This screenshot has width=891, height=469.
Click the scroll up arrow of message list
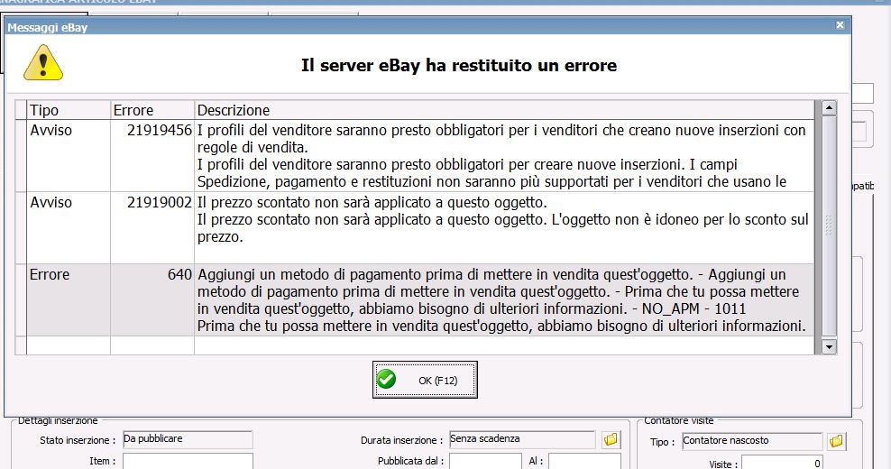click(x=829, y=107)
